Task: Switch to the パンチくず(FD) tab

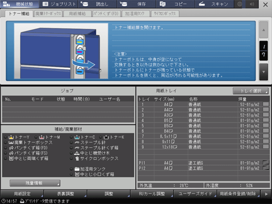Action: [x=106, y=14]
